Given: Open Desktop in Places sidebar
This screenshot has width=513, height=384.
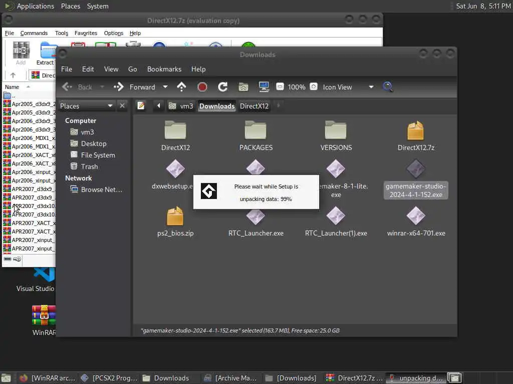Looking at the screenshot, I should pyautogui.click(x=93, y=143).
